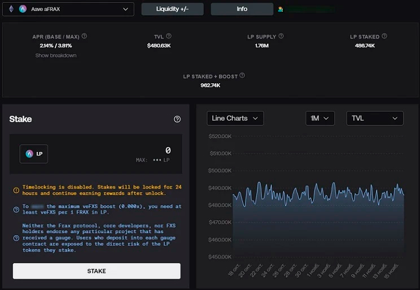Open the Info tab

[x=242, y=9]
